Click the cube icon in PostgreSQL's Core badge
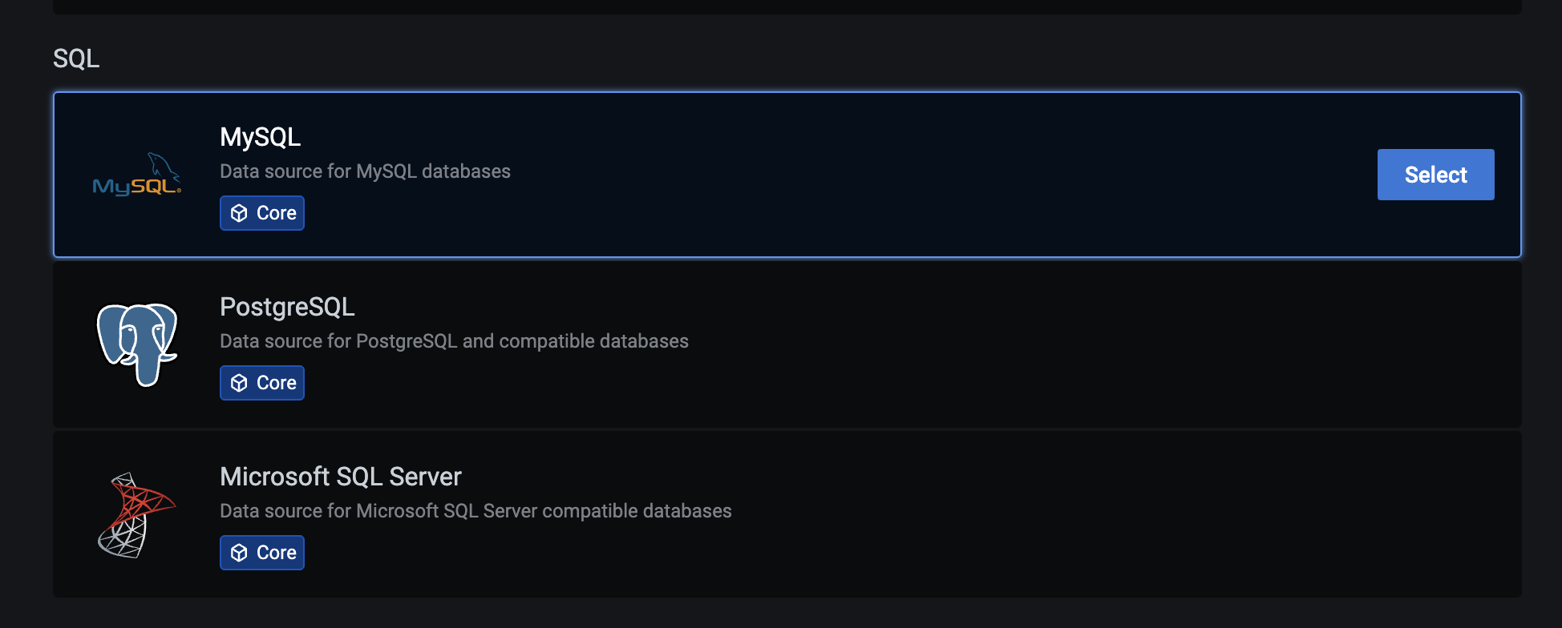The width and height of the screenshot is (1562, 628). click(239, 383)
